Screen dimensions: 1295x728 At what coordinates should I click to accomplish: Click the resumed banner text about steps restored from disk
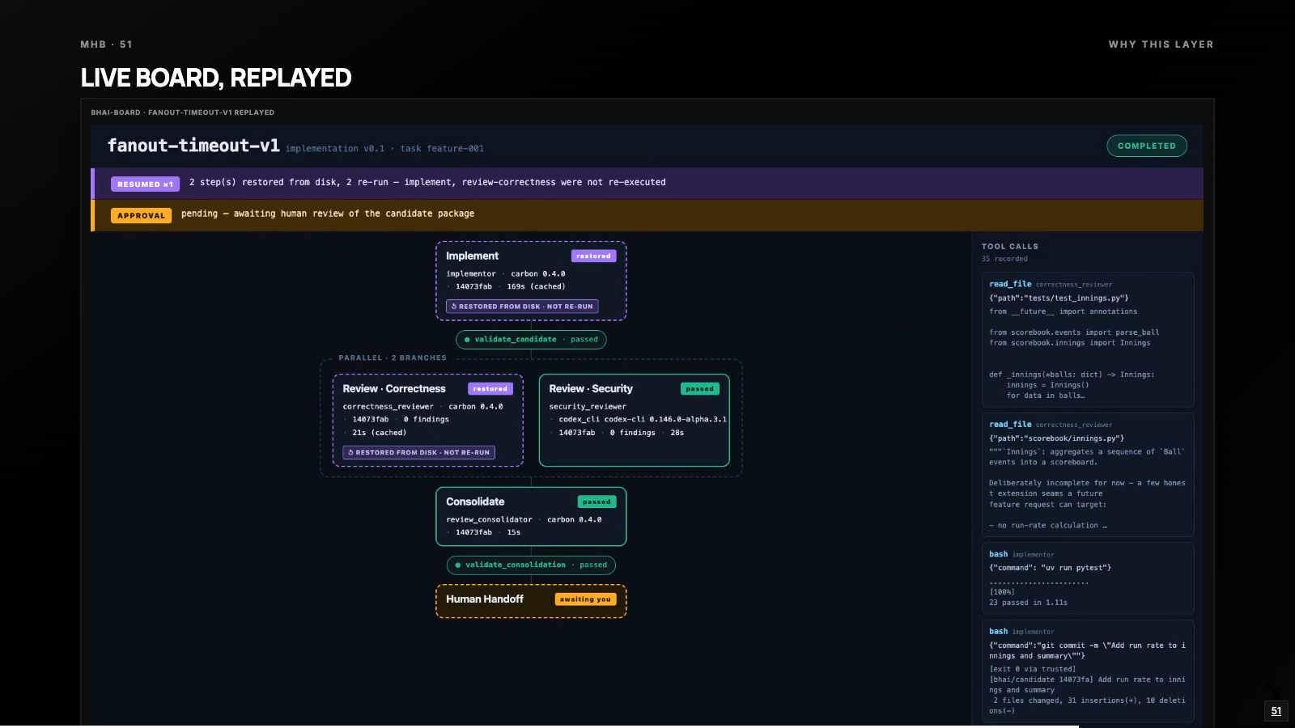click(x=427, y=183)
